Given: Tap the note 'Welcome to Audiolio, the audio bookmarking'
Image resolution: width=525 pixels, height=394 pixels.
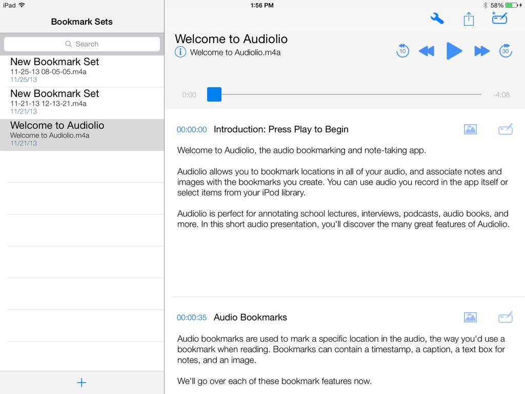Looking at the screenshot, I should [x=301, y=150].
